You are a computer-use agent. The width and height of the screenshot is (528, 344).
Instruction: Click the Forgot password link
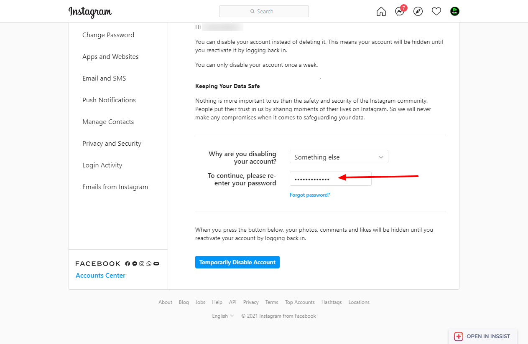pyautogui.click(x=310, y=195)
